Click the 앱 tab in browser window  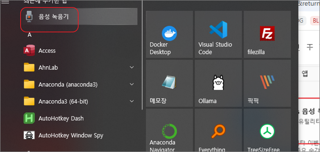(305, 74)
